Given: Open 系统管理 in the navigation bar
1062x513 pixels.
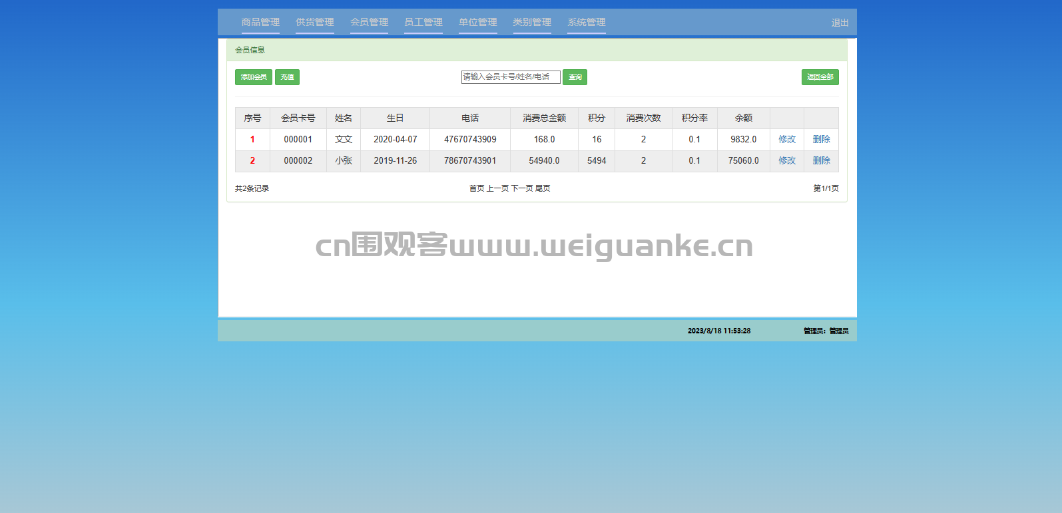Looking at the screenshot, I should point(586,23).
